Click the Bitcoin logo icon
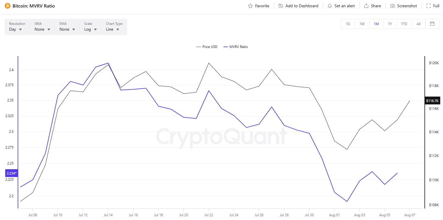 tap(8, 6)
